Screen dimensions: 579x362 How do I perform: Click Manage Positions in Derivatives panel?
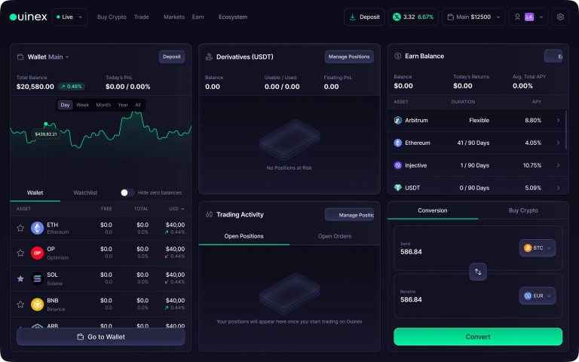point(349,57)
